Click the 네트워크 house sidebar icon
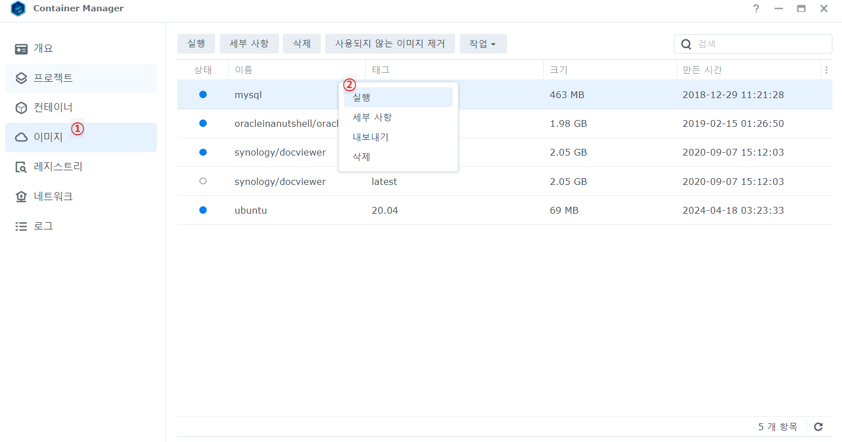The height and width of the screenshot is (442, 842). pos(21,197)
